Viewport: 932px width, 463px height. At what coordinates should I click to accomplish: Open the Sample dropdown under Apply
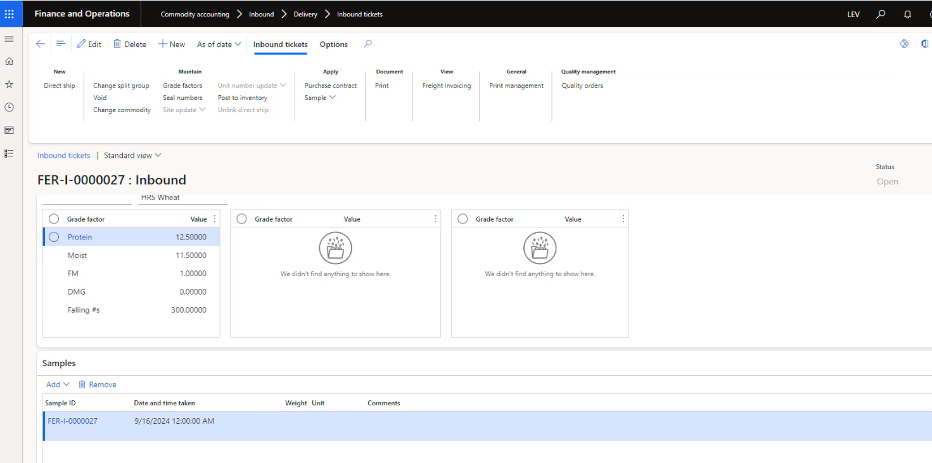[x=320, y=98]
